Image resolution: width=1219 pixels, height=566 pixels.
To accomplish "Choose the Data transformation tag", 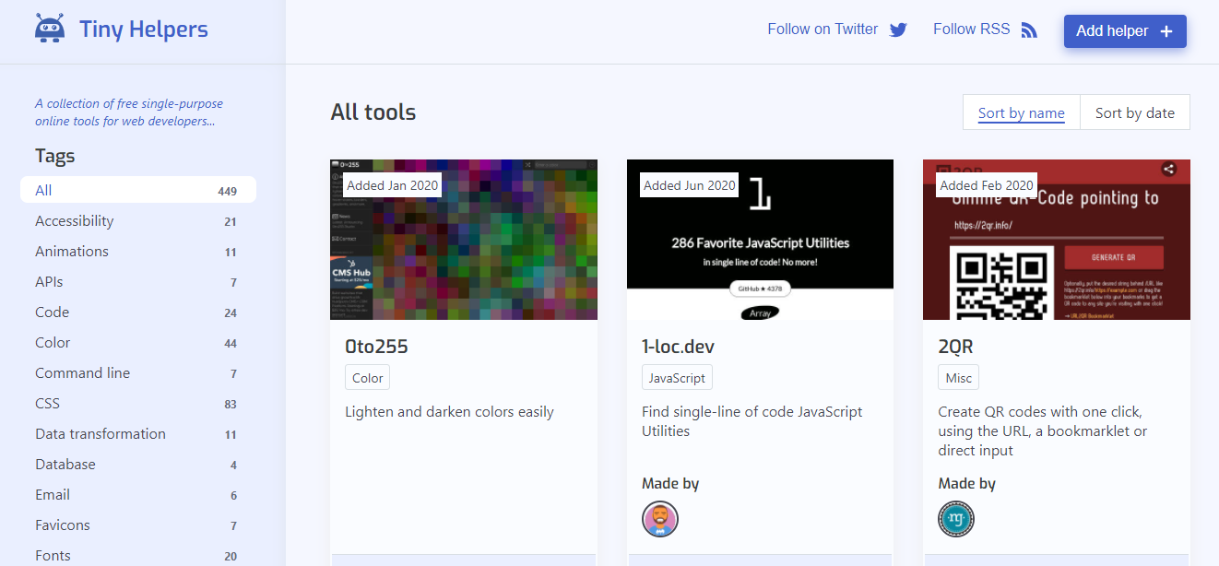I will 101,434.
